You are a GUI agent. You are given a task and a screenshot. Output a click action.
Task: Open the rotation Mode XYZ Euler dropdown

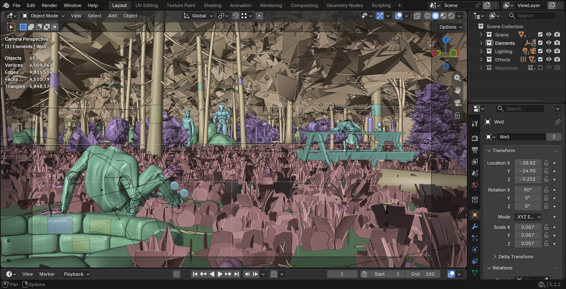[528, 217]
